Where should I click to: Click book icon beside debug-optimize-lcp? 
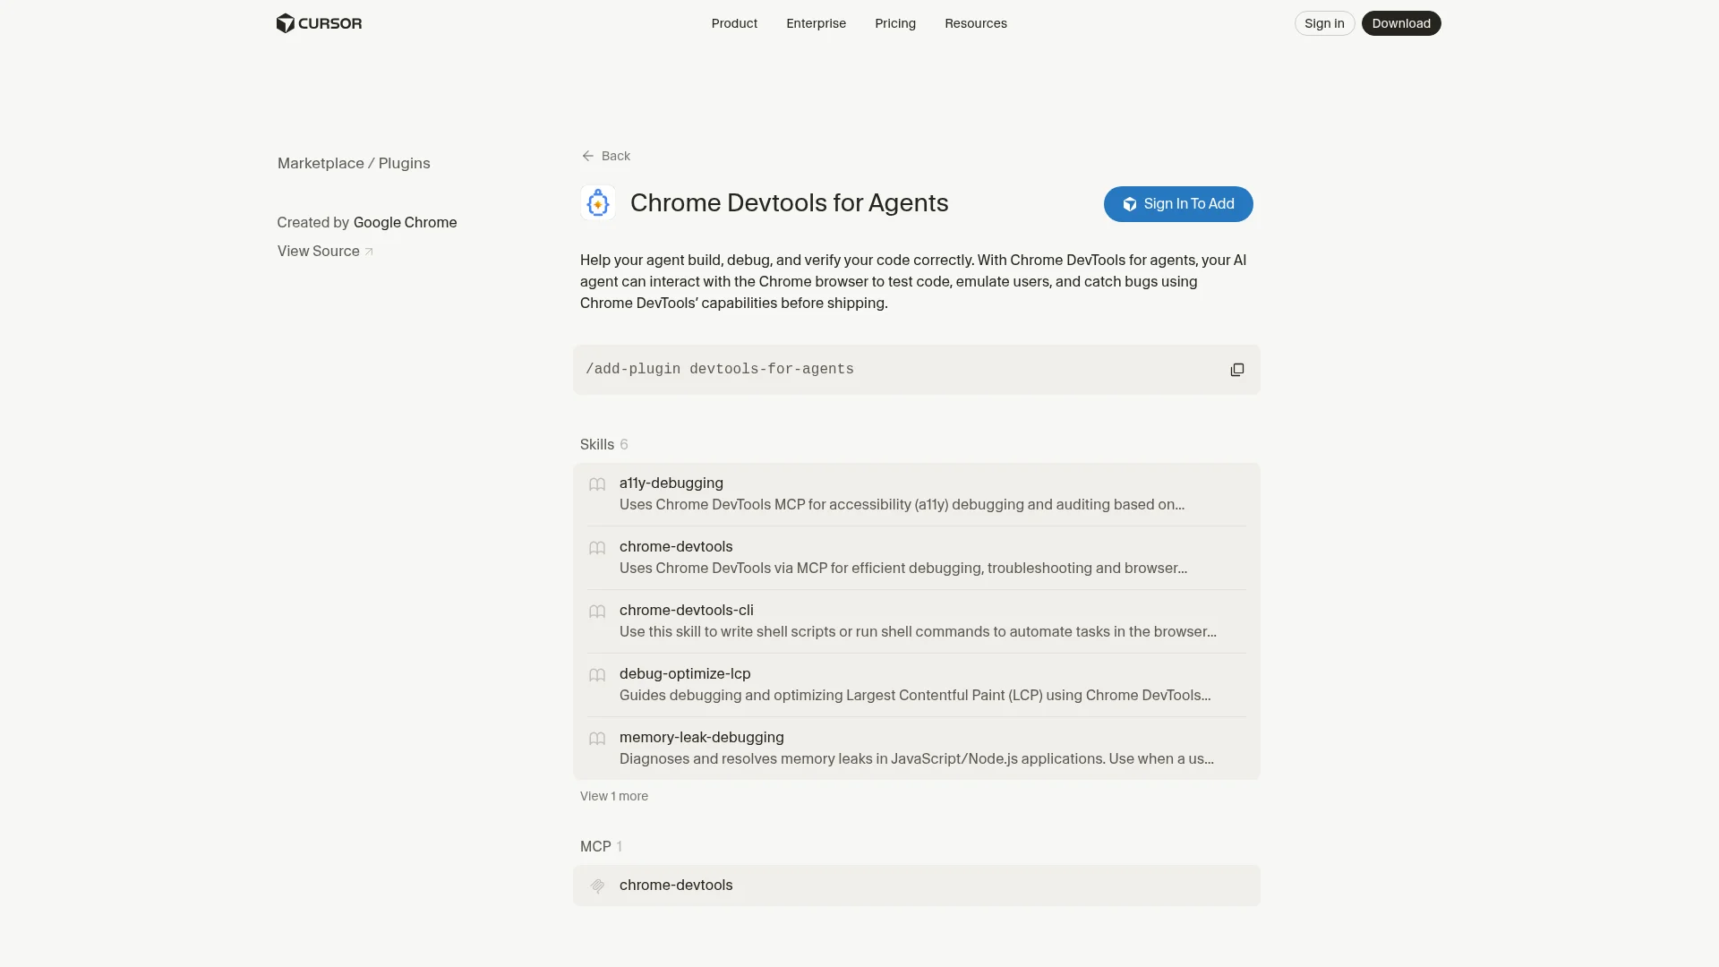pyautogui.click(x=597, y=675)
